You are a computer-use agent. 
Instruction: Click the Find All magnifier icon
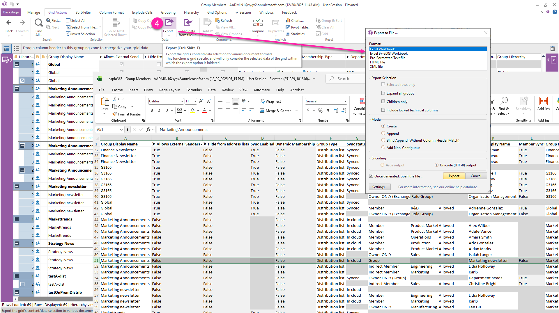tap(39, 23)
